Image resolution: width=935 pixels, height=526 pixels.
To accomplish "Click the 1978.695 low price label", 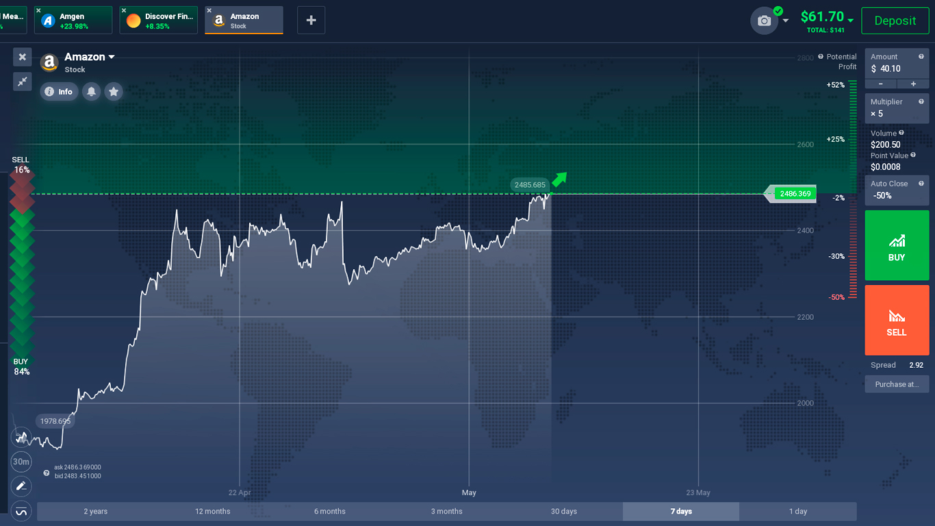I will pyautogui.click(x=55, y=421).
